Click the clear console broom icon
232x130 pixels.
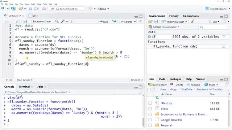tap(141, 92)
